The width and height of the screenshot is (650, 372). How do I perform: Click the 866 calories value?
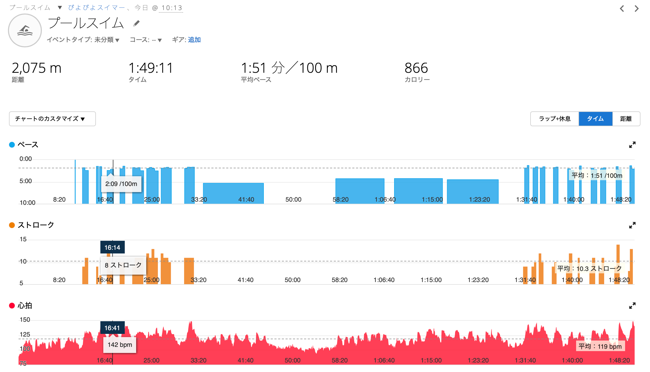pos(416,68)
